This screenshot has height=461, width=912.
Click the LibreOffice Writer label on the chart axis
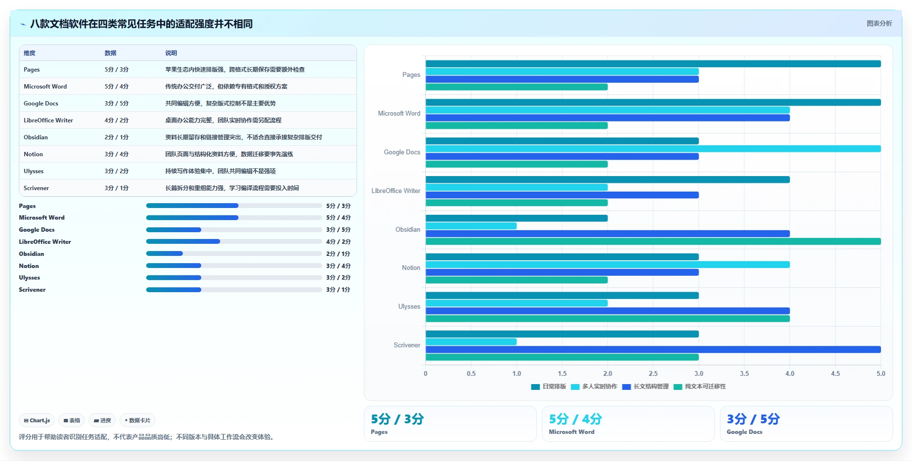[x=396, y=191]
